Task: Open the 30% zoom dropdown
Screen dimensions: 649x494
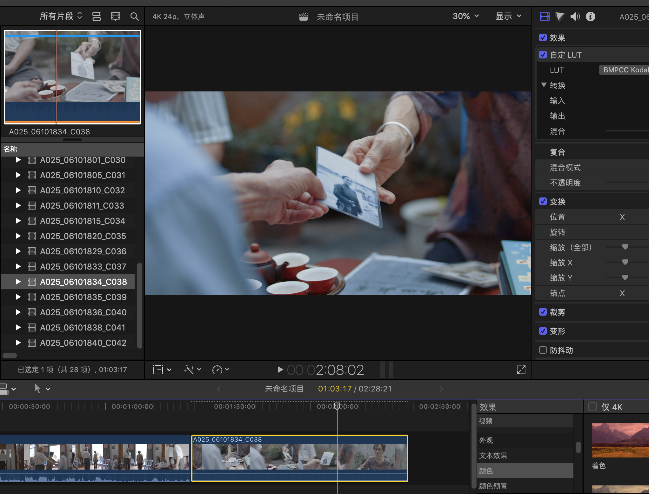Action: (465, 16)
